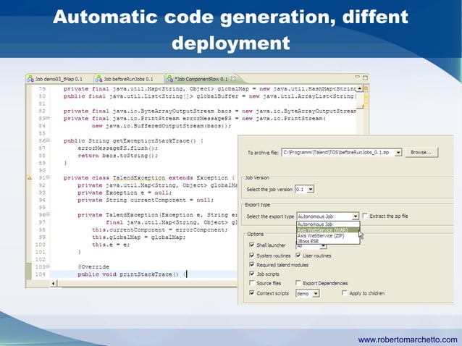Toggle the Source files checkbox
The height and width of the screenshot is (346, 462).
pos(251,284)
